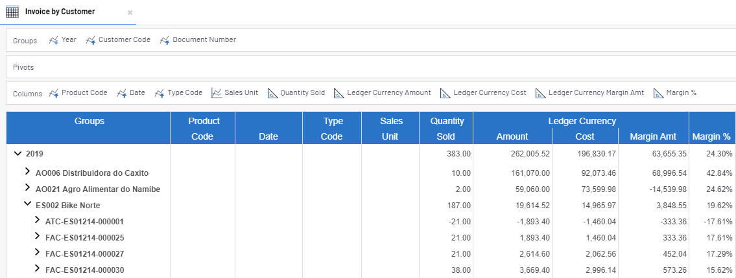Click the Sales Unit column icon
The width and height of the screenshot is (736, 278).
(x=217, y=93)
